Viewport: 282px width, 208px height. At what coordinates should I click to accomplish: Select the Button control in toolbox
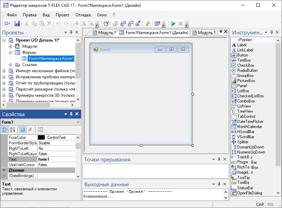click(x=242, y=55)
